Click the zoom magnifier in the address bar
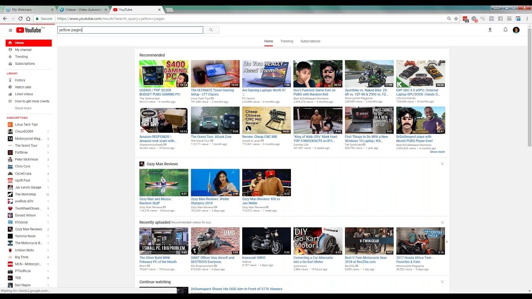This screenshot has width=532, height=299. click(449, 19)
